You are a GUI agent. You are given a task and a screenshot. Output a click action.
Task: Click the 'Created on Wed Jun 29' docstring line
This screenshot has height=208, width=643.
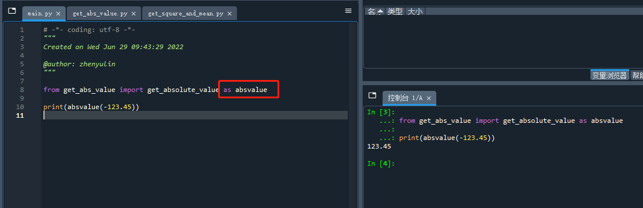[113, 47]
